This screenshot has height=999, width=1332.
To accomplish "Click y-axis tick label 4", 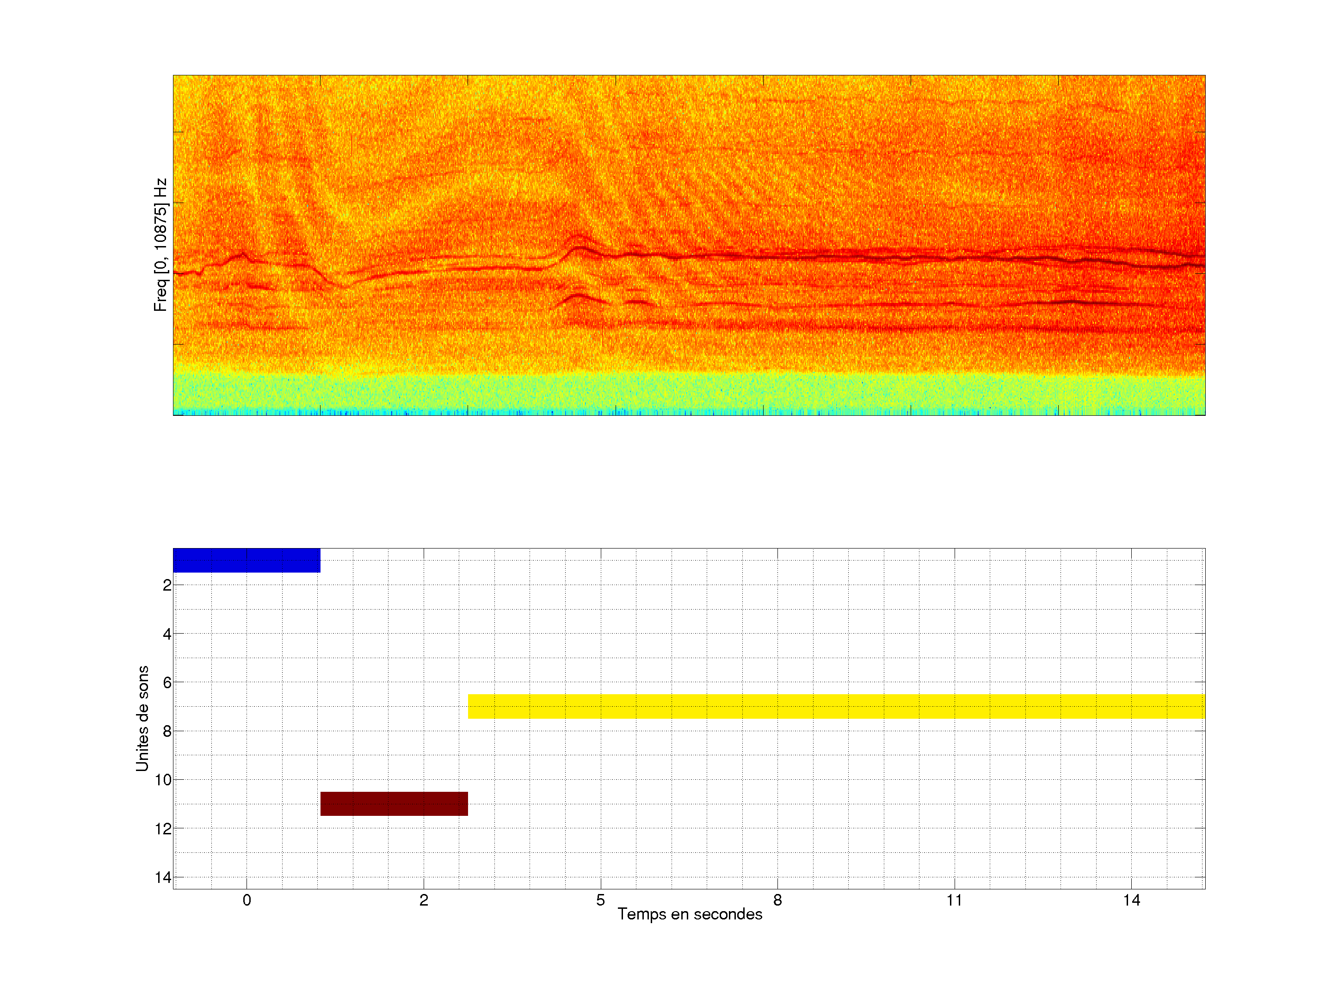I will point(167,634).
